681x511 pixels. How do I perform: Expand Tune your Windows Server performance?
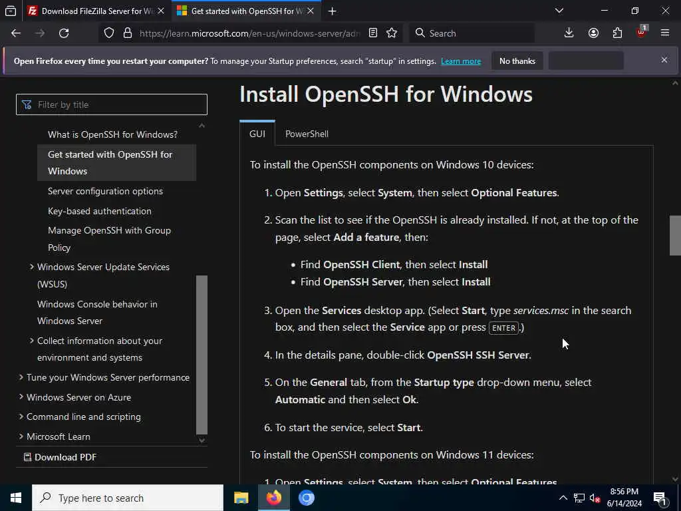click(21, 377)
